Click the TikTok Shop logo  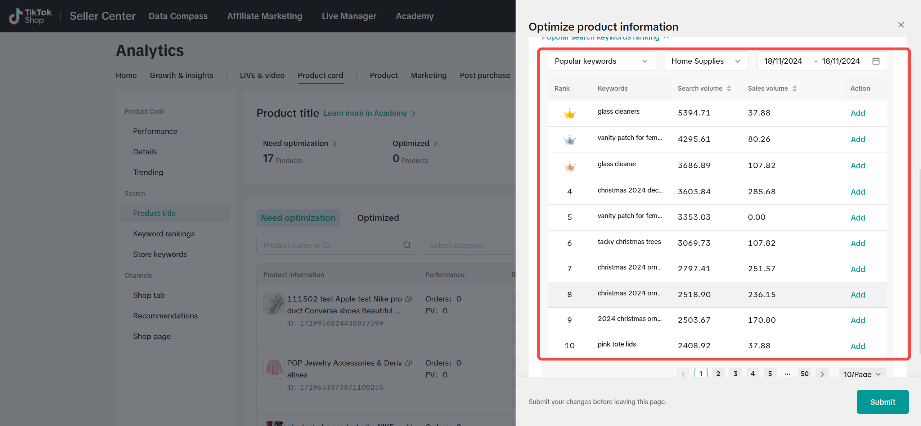pos(30,16)
